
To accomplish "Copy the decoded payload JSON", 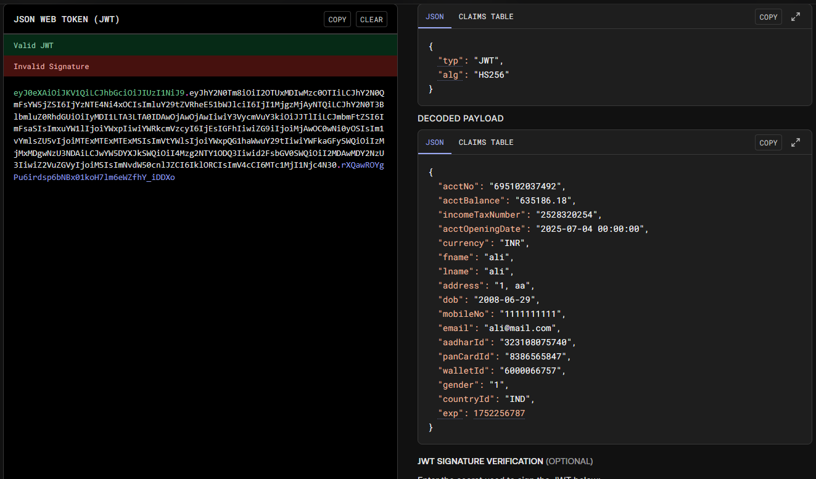I will [x=768, y=142].
